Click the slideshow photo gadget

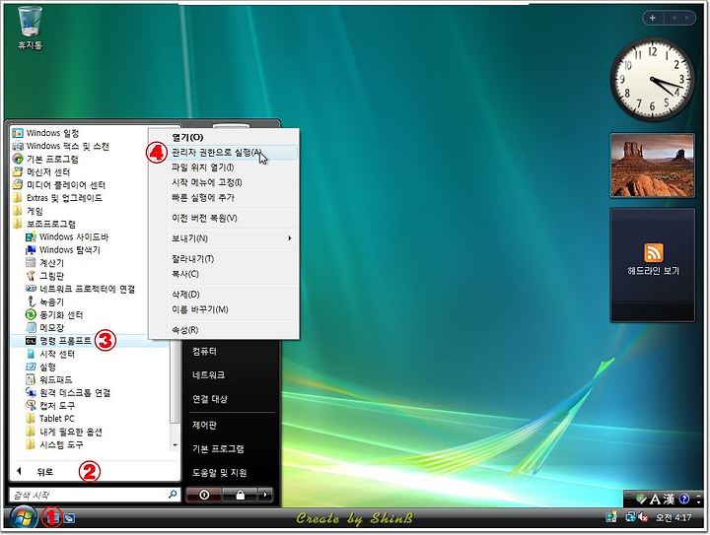coord(653,166)
